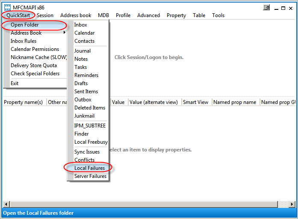
Task: Select Calendar Permissions menu entry
Action: 35,49
